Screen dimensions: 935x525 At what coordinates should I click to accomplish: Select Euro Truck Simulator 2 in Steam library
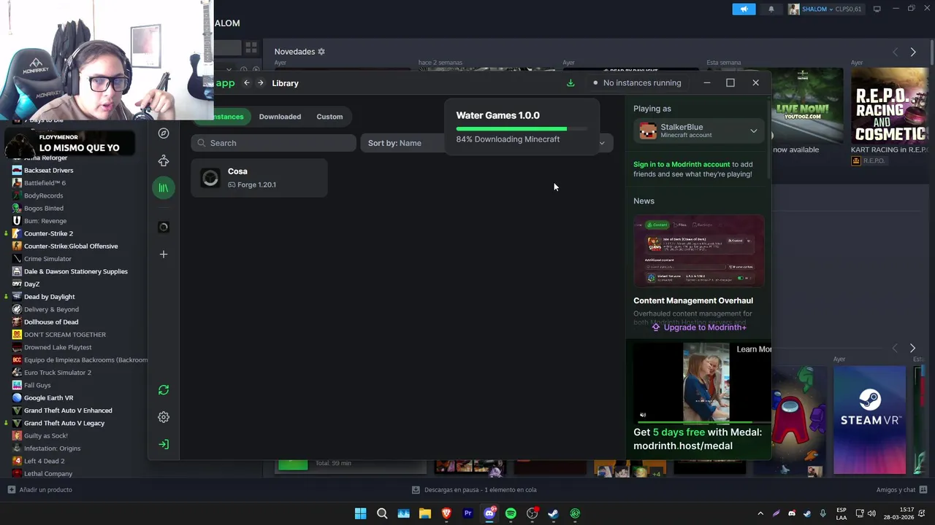(58, 373)
